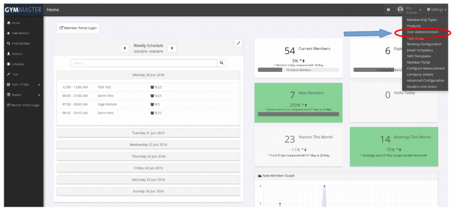
Task: Click the search magnifier button in schedule
Action: 222,63
